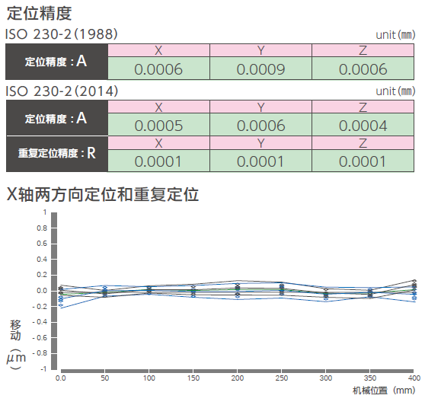This screenshot has width=425, height=405.
Task: Click y-axis tick label 0.6
Action: 42,244
